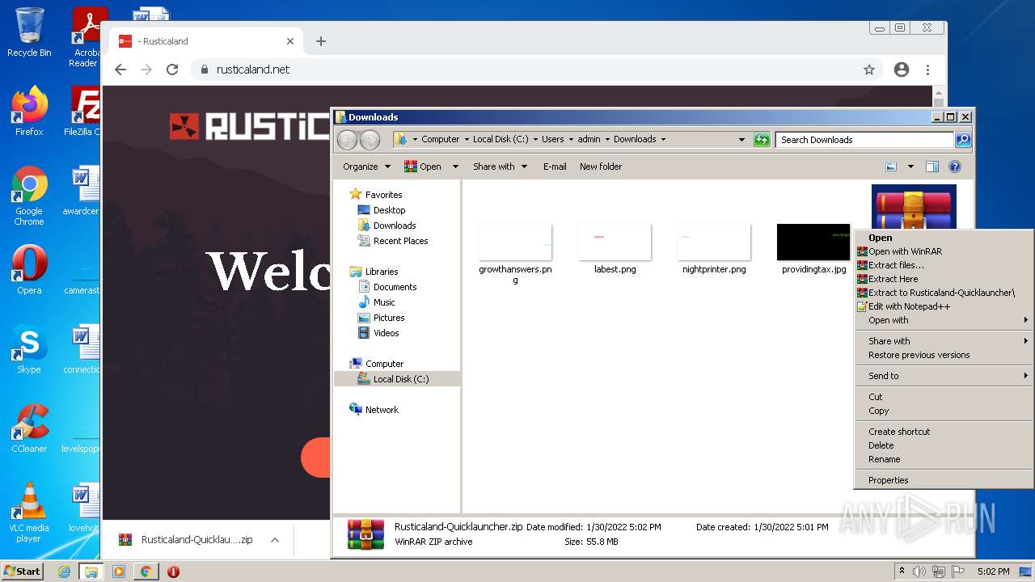Close the Rusticaland tab
The height and width of the screenshot is (582, 1035).
[290, 41]
